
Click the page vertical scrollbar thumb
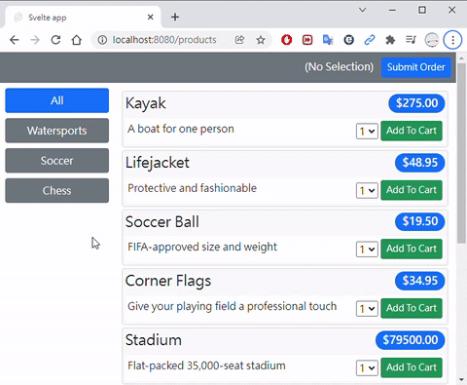point(461,153)
